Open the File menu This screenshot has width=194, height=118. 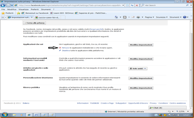pyautogui.click(x=3, y=9)
